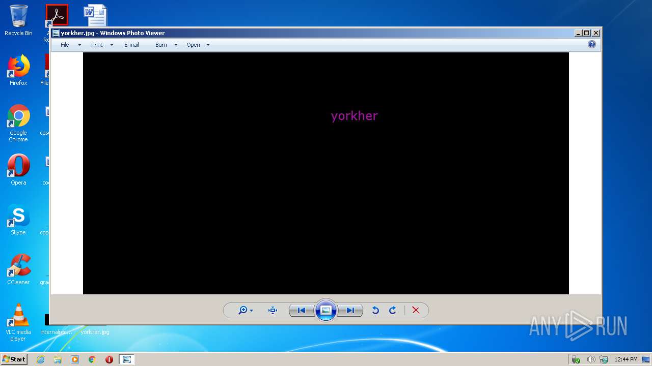Open the network tray icon

(604, 359)
